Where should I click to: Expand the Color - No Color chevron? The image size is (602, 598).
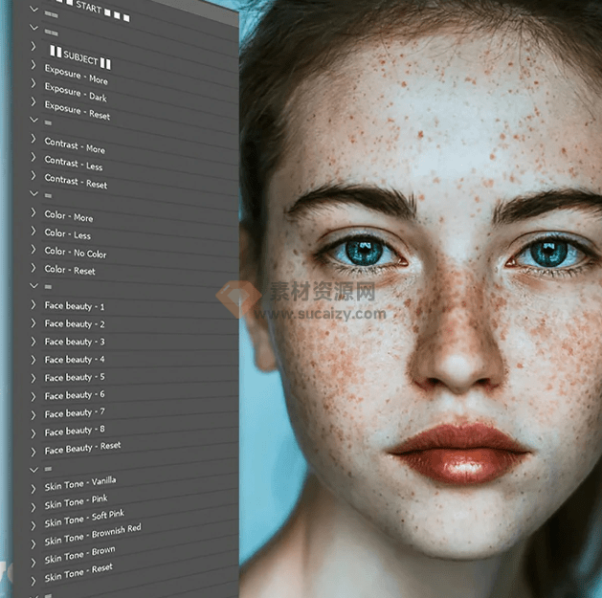click(33, 251)
